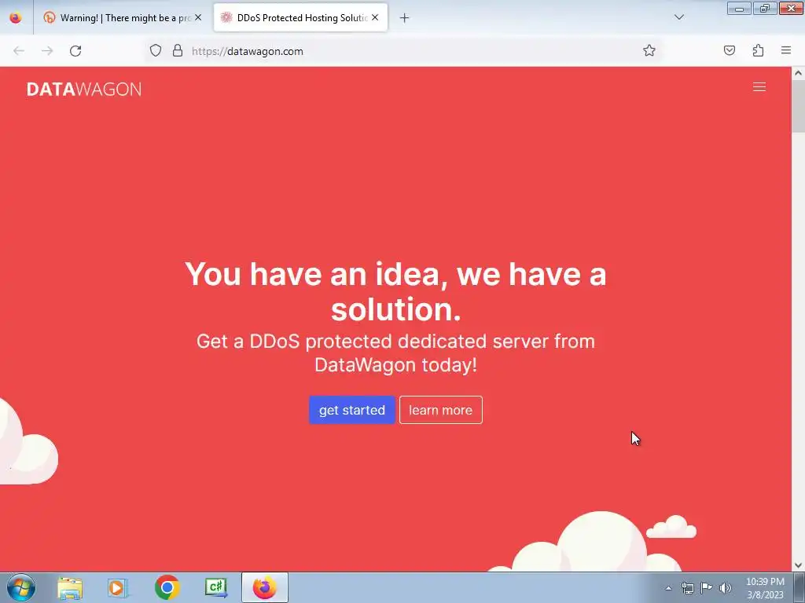Image resolution: width=805 pixels, height=603 pixels.
Task: Click the vertical scrollbar thumb
Action: 799,106
